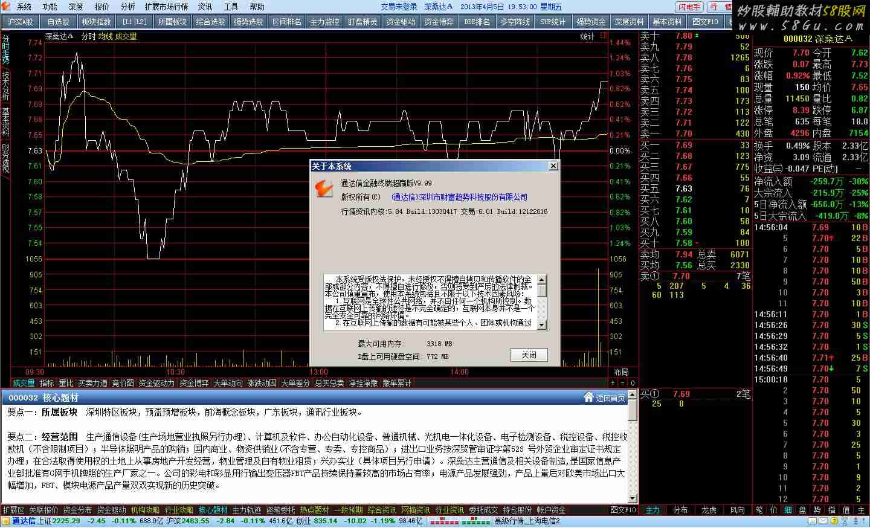Open 盯盘精灵 from the toolbar

(x=362, y=22)
